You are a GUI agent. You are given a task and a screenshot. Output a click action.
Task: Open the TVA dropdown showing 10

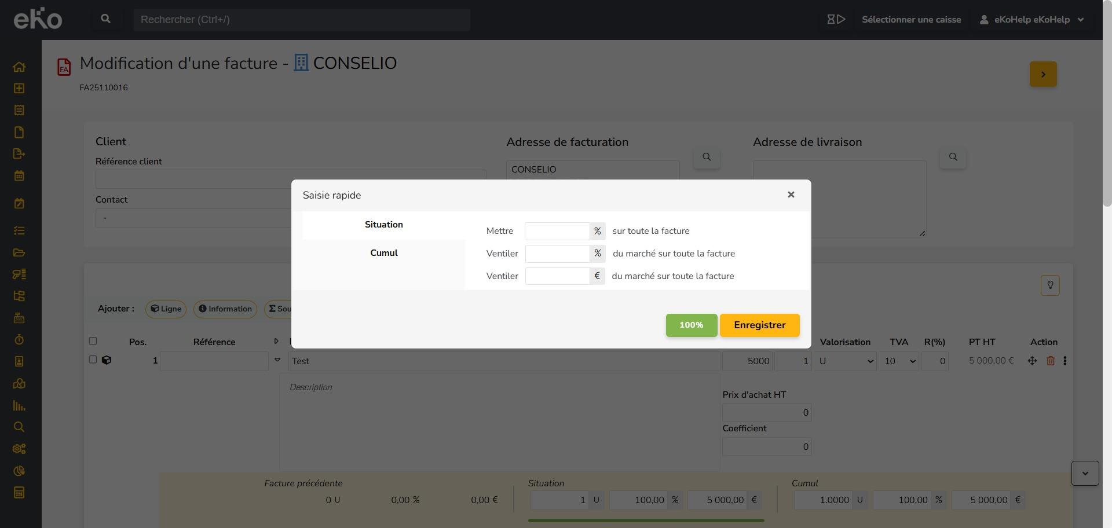click(x=898, y=361)
